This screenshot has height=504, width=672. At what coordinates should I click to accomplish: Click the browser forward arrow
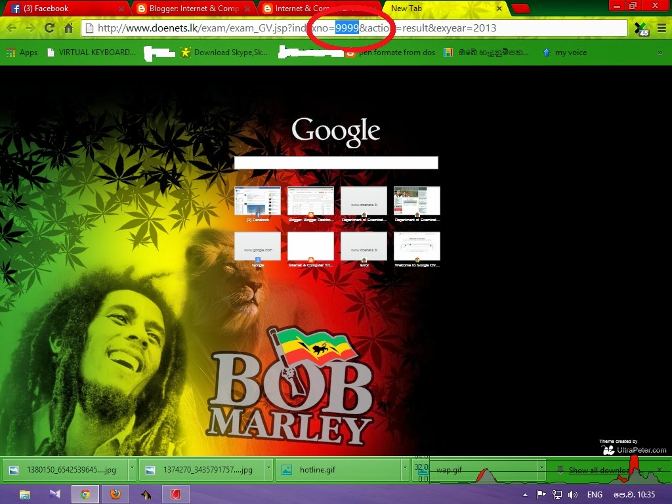[30, 28]
